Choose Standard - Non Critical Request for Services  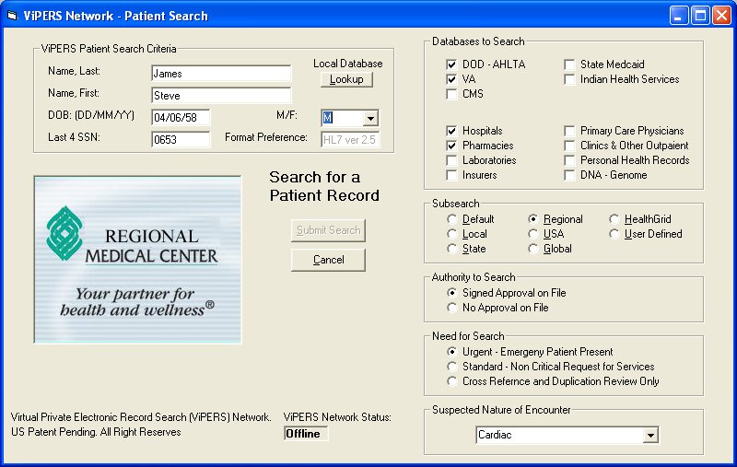[x=452, y=367]
